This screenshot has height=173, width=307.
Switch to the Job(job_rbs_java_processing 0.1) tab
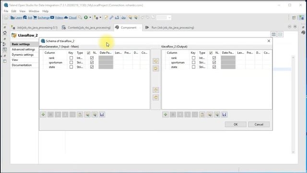click(35, 27)
